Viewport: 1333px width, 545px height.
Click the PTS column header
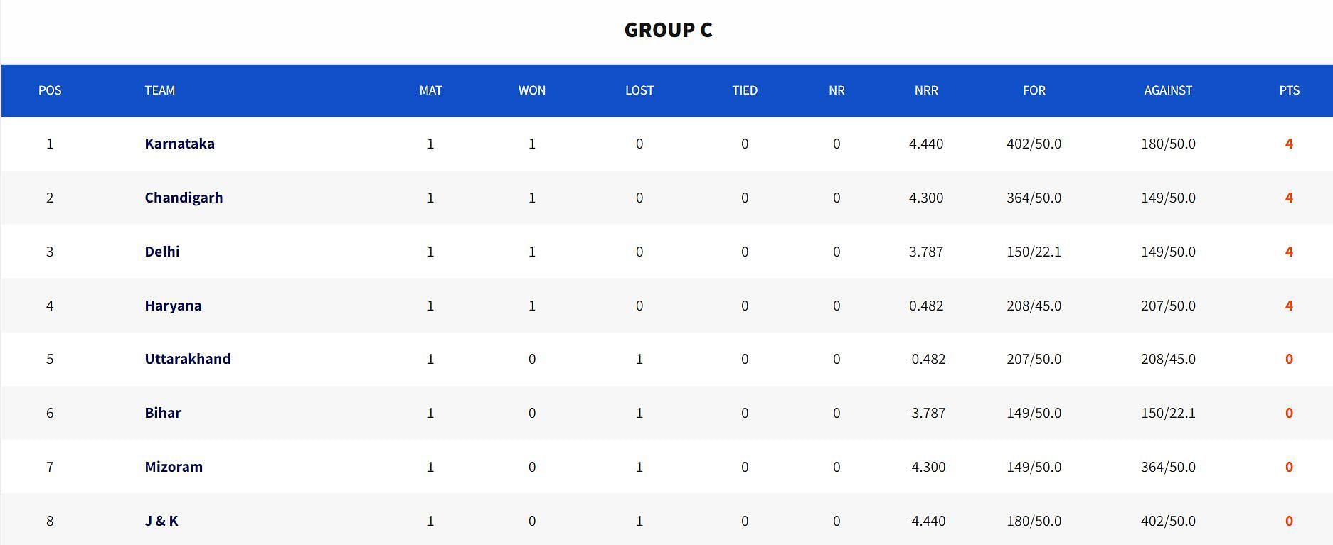[1289, 90]
